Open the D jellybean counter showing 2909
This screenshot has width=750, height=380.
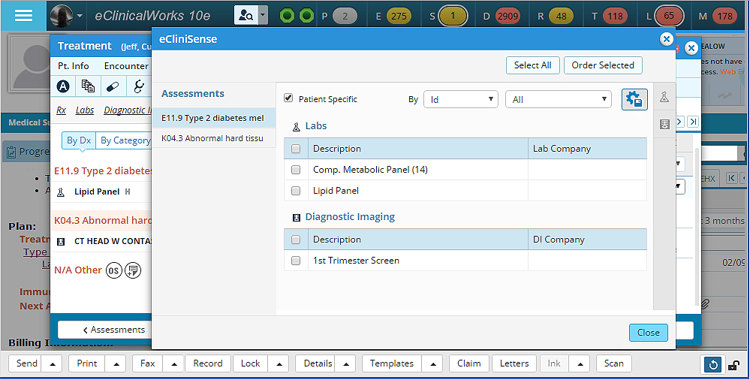(508, 17)
